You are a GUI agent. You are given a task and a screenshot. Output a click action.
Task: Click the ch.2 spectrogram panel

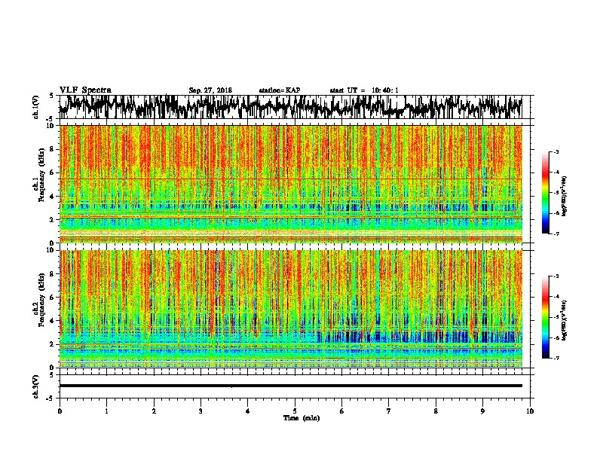pyautogui.click(x=291, y=309)
